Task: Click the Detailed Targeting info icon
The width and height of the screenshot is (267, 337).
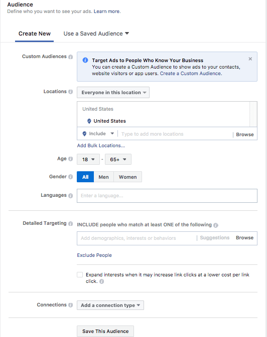Action: (x=70, y=224)
